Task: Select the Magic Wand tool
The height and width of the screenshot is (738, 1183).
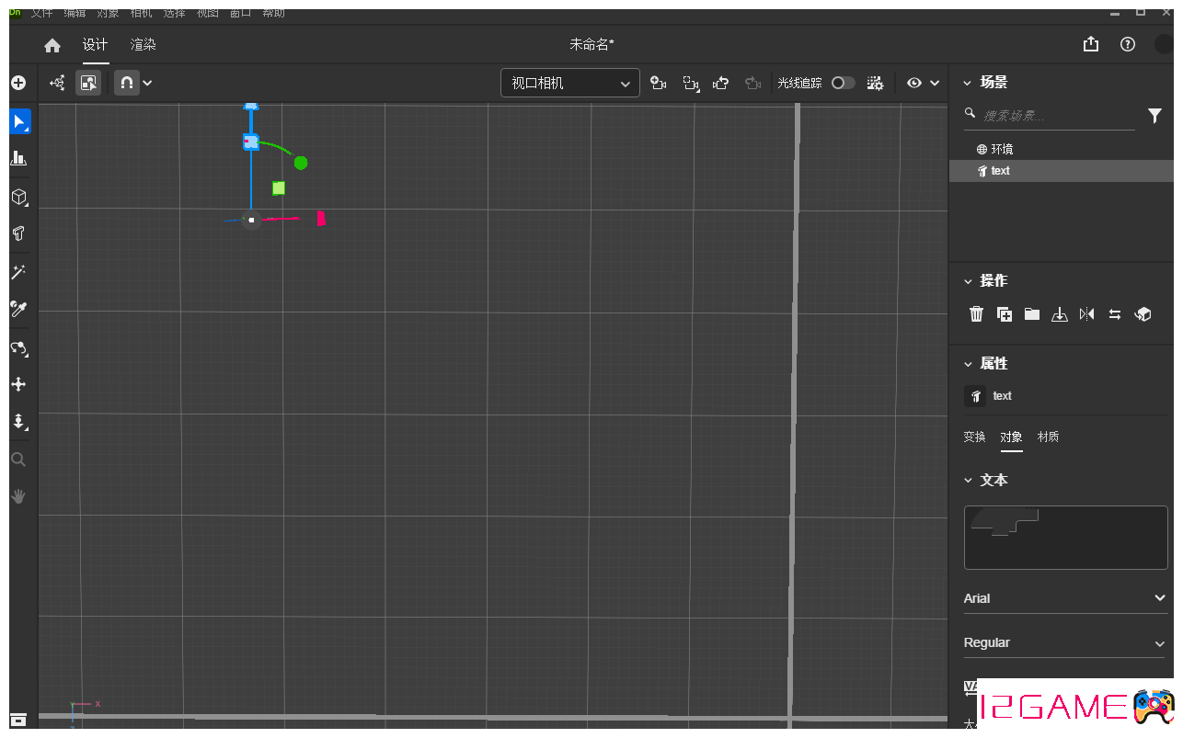Action: pyautogui.click(x=18, y=272)
